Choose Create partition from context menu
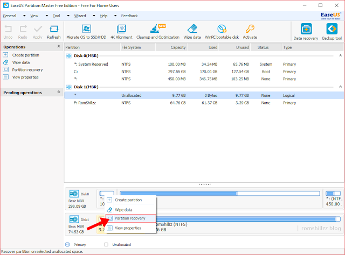The width and height of the screenshot is (345, 255). coord(130,200)
